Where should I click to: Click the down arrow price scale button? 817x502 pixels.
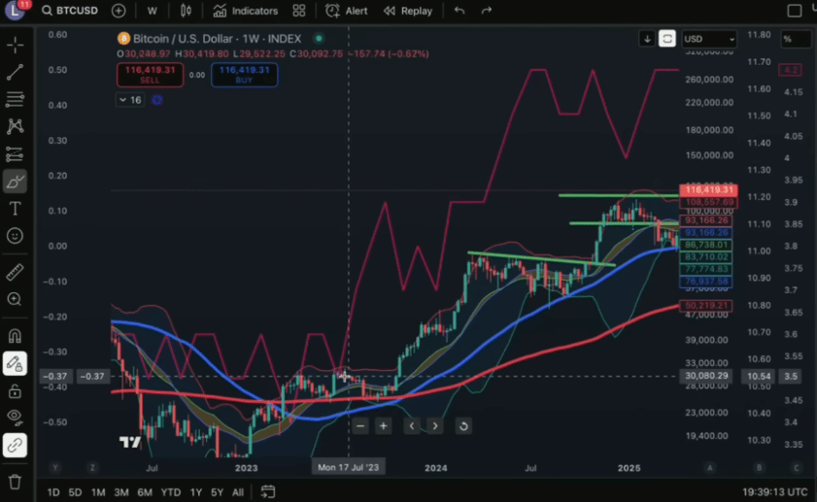coord(647,39)
